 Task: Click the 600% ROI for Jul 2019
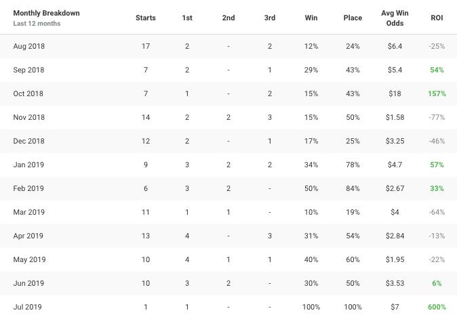(x=437, y=307)
